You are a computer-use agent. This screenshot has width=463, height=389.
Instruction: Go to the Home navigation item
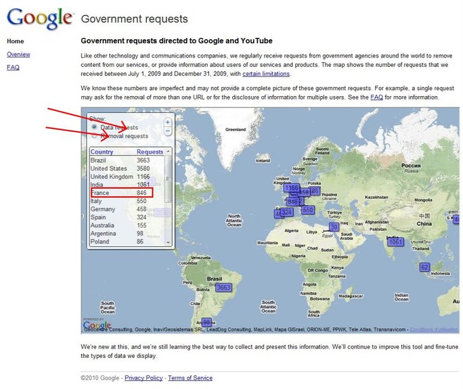tap(16, 41)
